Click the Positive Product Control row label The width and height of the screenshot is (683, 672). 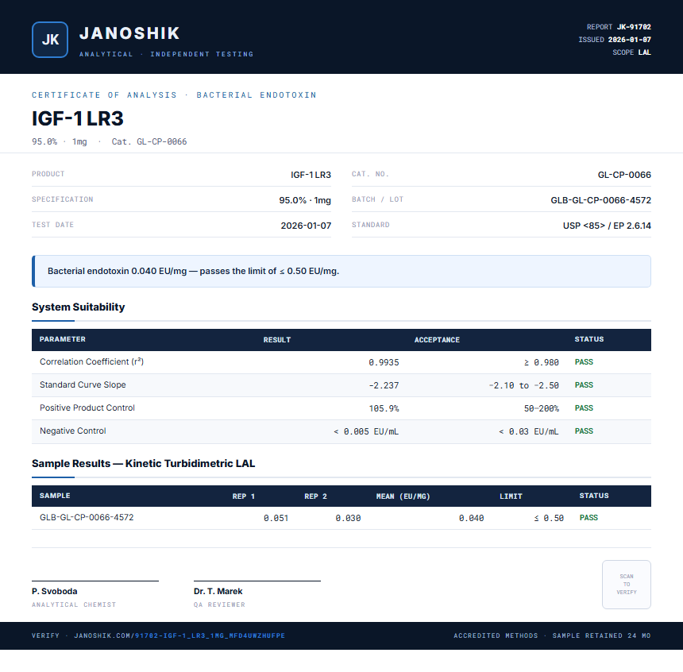pyautogui.click(x=87, y=408)
